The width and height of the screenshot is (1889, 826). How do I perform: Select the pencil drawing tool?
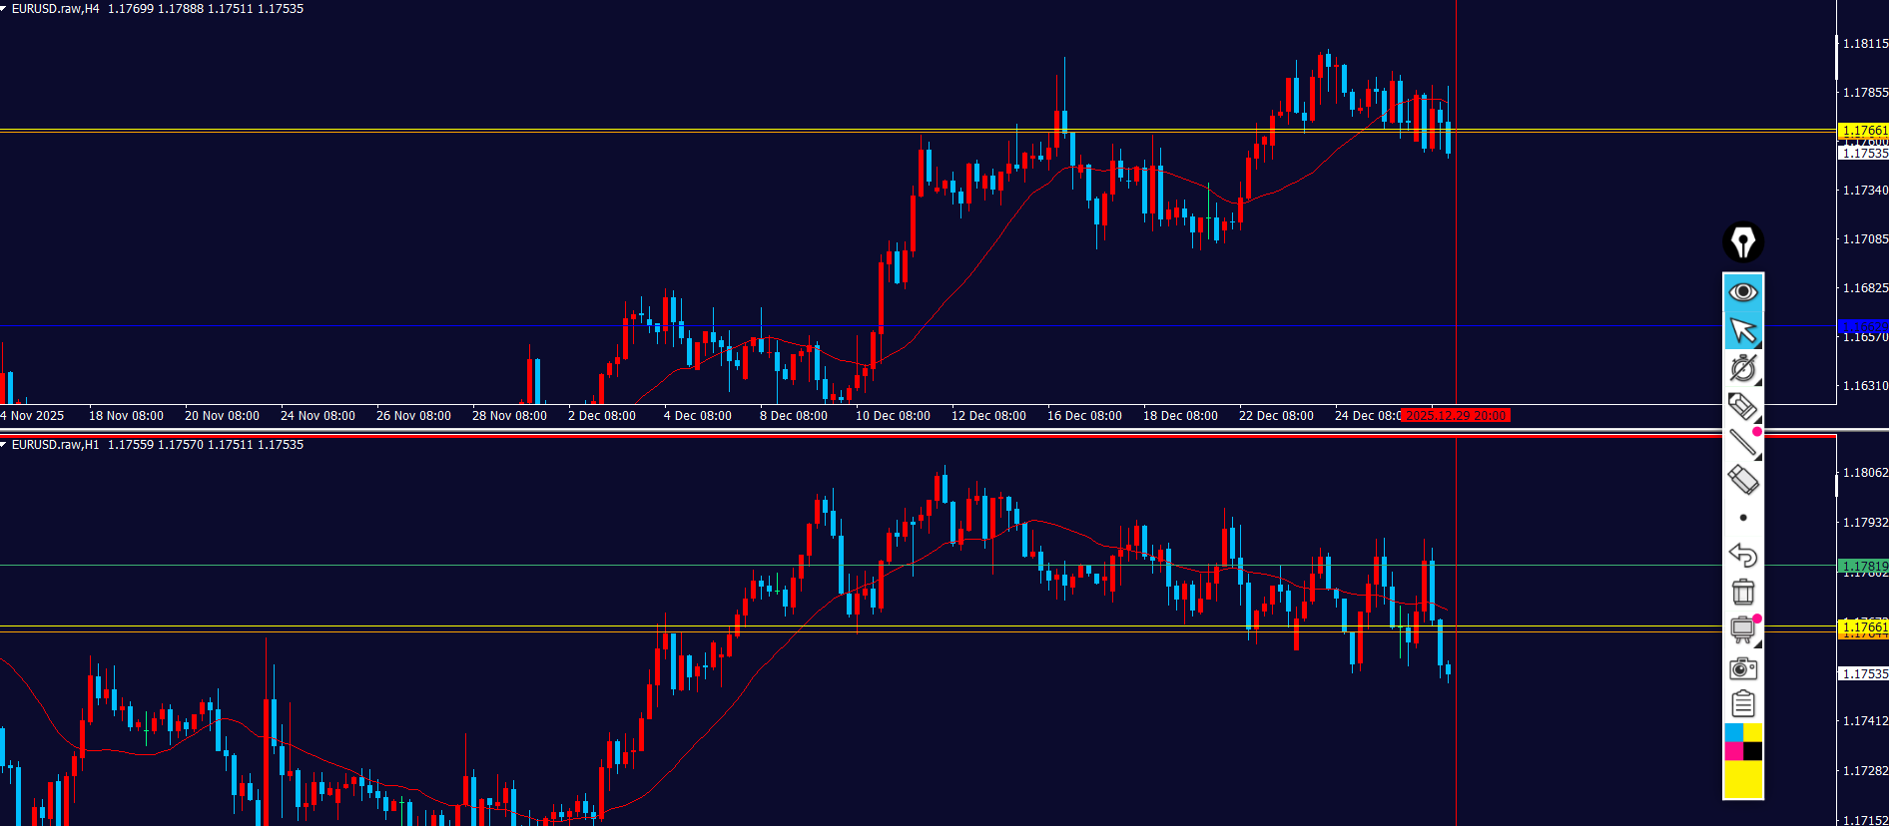tap(1743, 406)
